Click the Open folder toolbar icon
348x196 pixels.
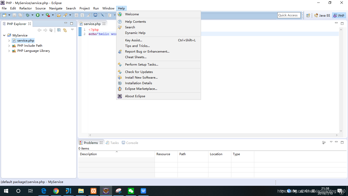point(59,15)
